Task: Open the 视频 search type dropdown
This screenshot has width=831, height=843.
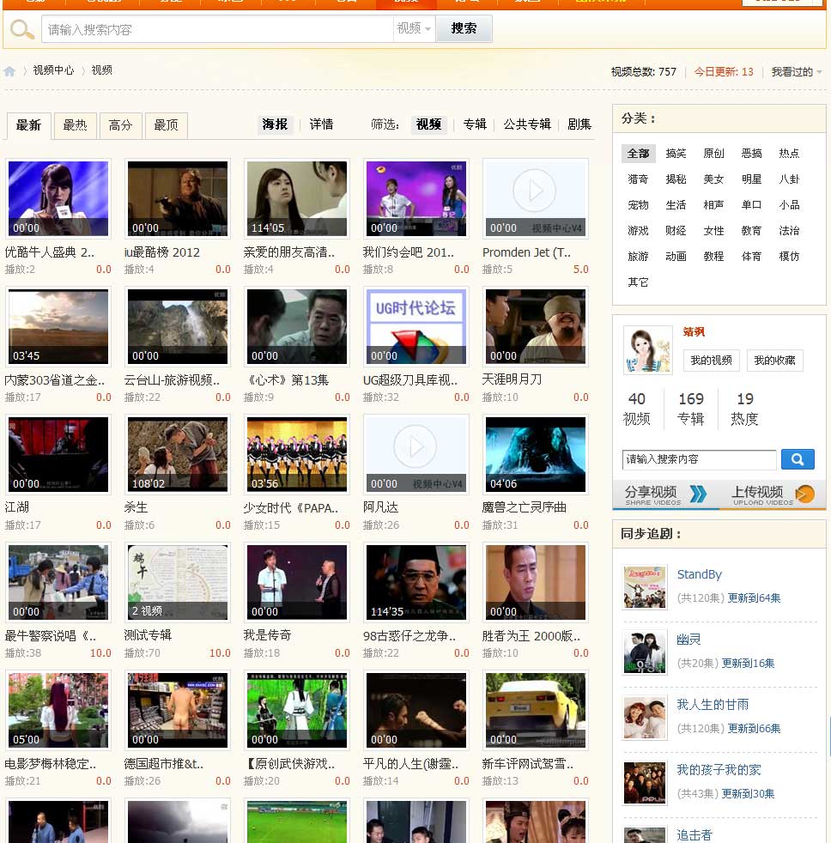Action: pos(414,28)
